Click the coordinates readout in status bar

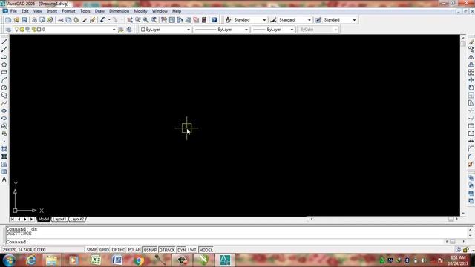pyautogui.click(x=24, y=250)
